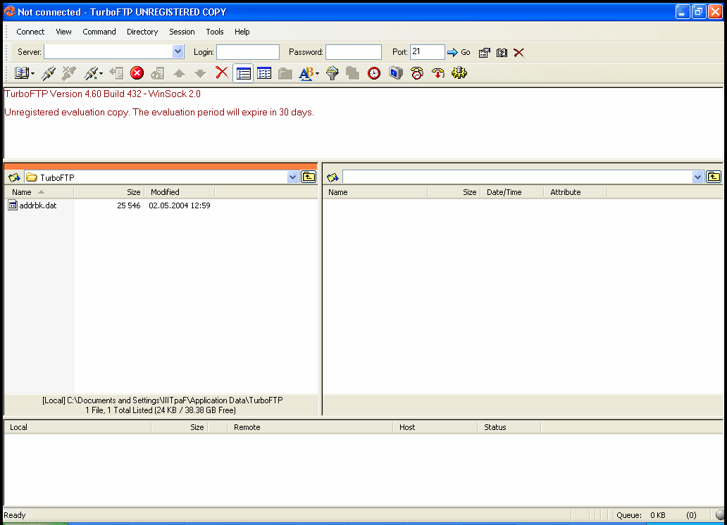Click the monitor/sync icon
The image size is (727, 525).
(x=395, y=73)
